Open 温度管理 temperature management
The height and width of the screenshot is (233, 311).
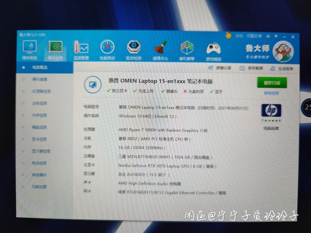(81, 50)
